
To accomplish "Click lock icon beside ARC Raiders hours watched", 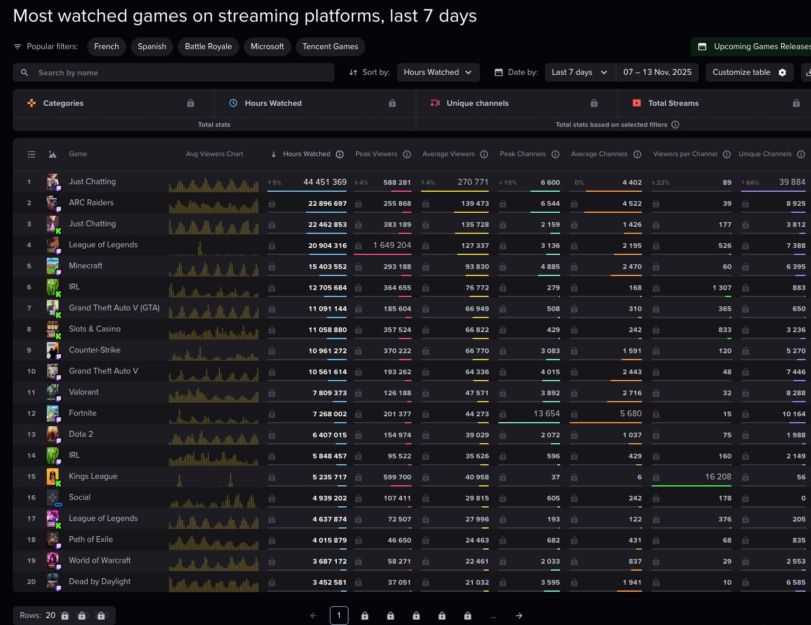I will (272, 203).
